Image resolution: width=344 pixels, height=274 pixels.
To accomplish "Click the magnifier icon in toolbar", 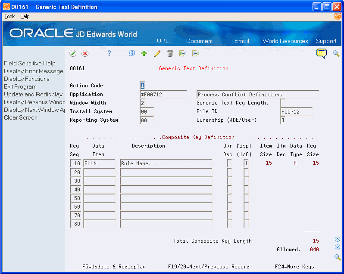I will (336, 53).
